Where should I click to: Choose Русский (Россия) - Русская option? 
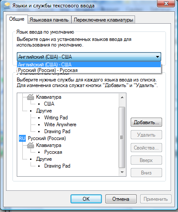pos(89,70)
